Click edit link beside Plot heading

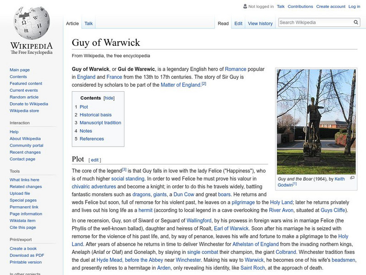click(x=95, y=160)
